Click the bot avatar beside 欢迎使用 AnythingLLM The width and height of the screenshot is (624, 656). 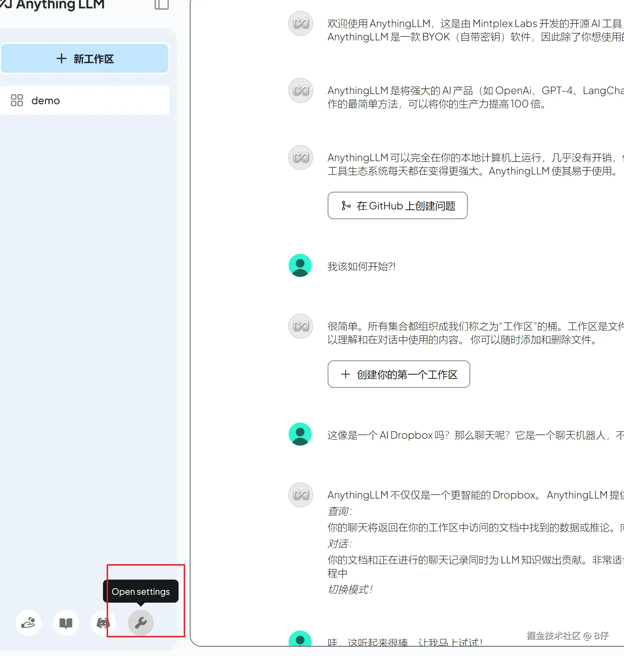pos(301,24)
